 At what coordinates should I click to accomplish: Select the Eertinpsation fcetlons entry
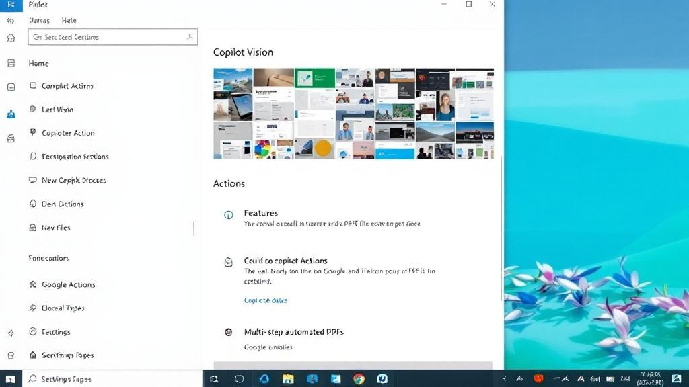[75, 157]
